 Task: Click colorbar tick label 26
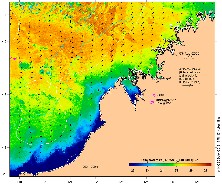(191, 170)
